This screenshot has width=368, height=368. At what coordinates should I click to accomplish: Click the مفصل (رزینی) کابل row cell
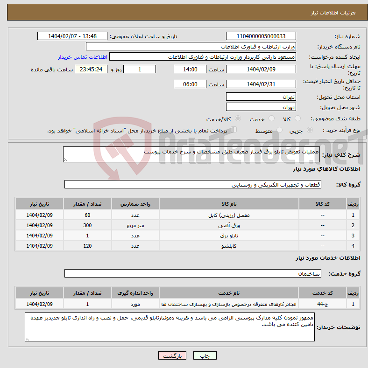pos(229,215)
